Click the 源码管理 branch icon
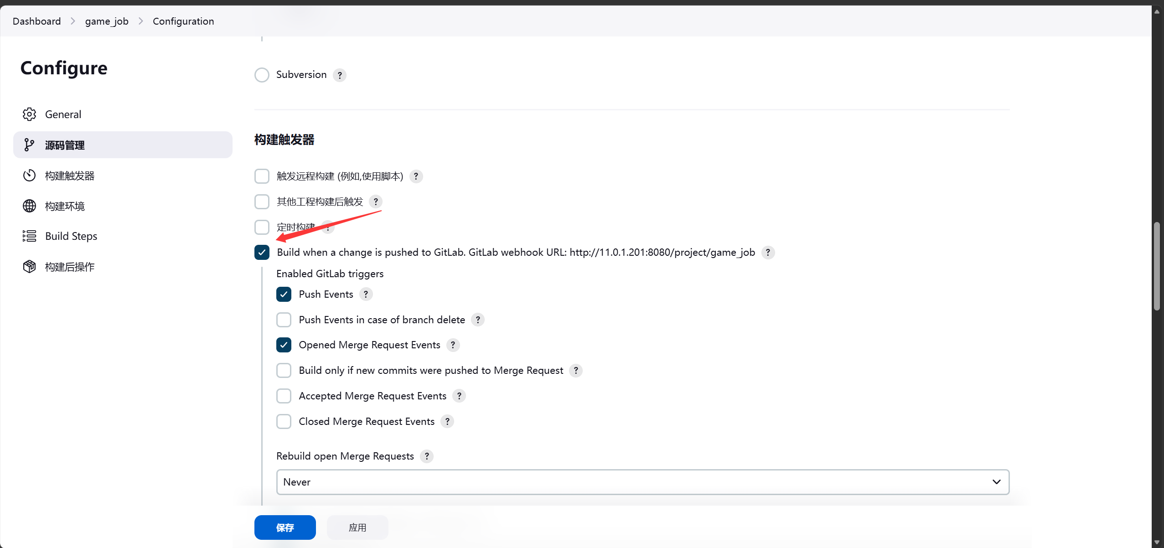The width and height of the screenshot is (1164, 548). click(x=29, y=145)
